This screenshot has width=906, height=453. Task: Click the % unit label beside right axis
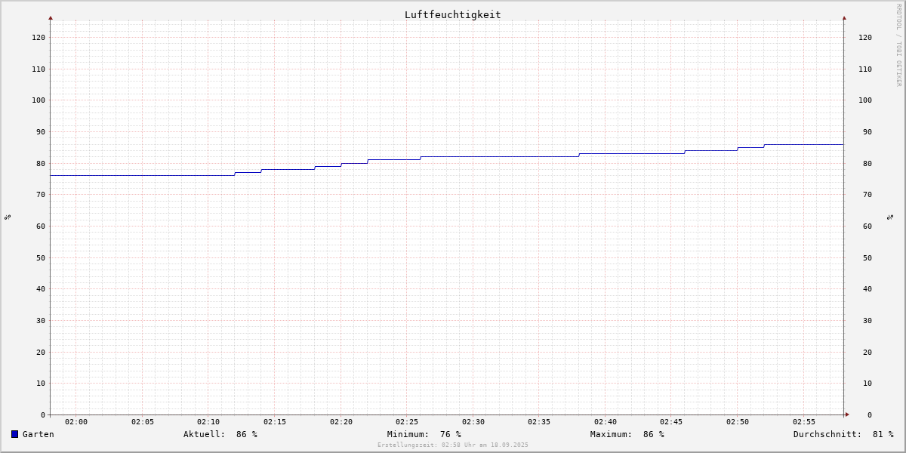[x=891, y=217]
